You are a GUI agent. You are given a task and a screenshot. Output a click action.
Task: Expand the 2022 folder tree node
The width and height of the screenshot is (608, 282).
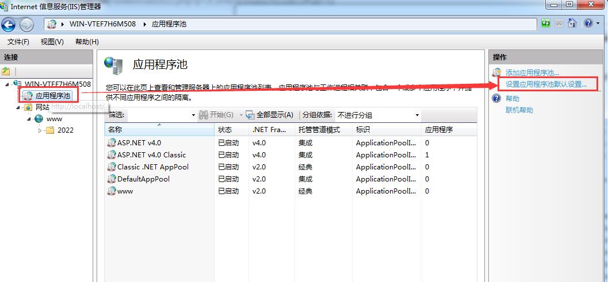tap(40, 130)
